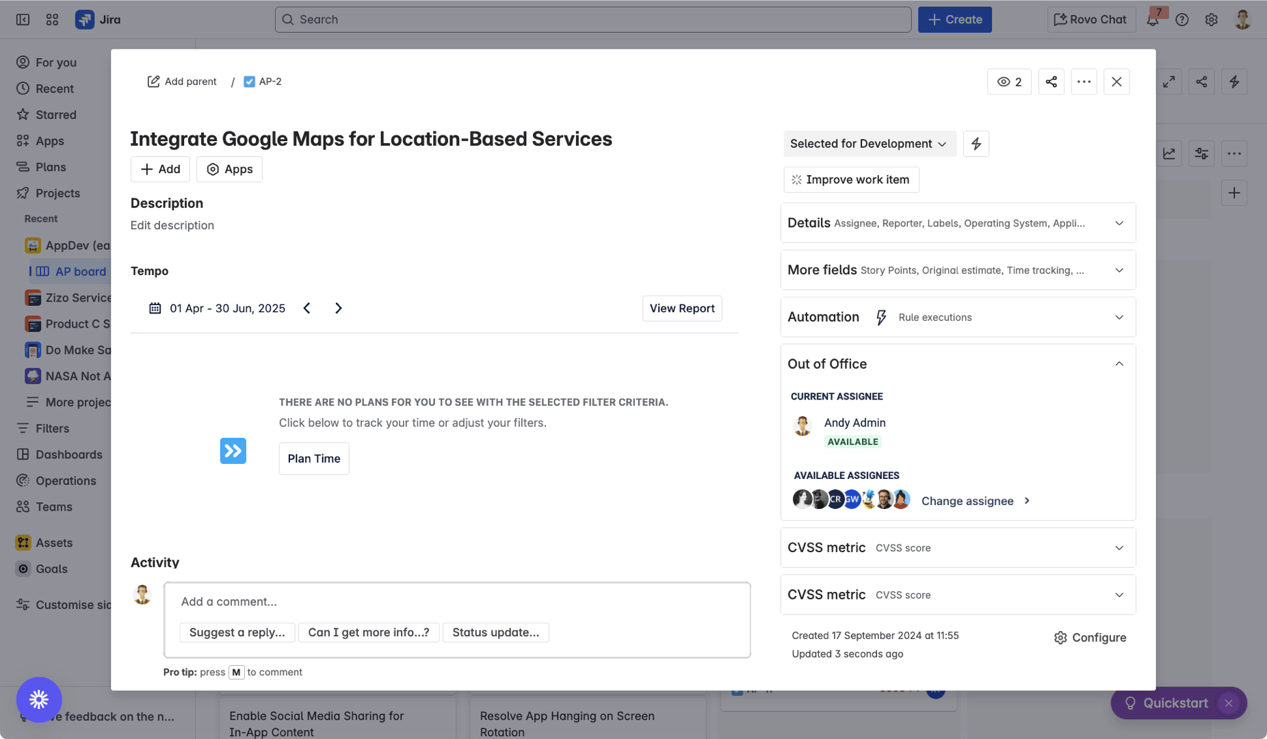1267x739 pixels.
Task: Go to the next Tempo date period
Action: click(x=338, y=309)
